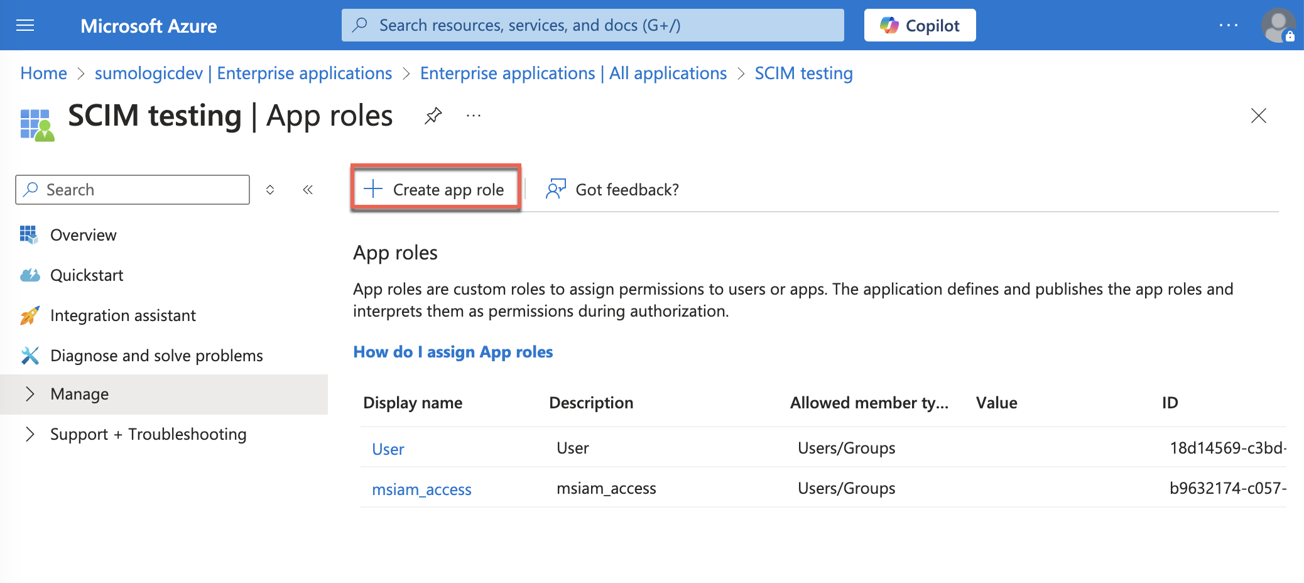Click Create app role
1304x583 pixels.
(x=435, y=188)
